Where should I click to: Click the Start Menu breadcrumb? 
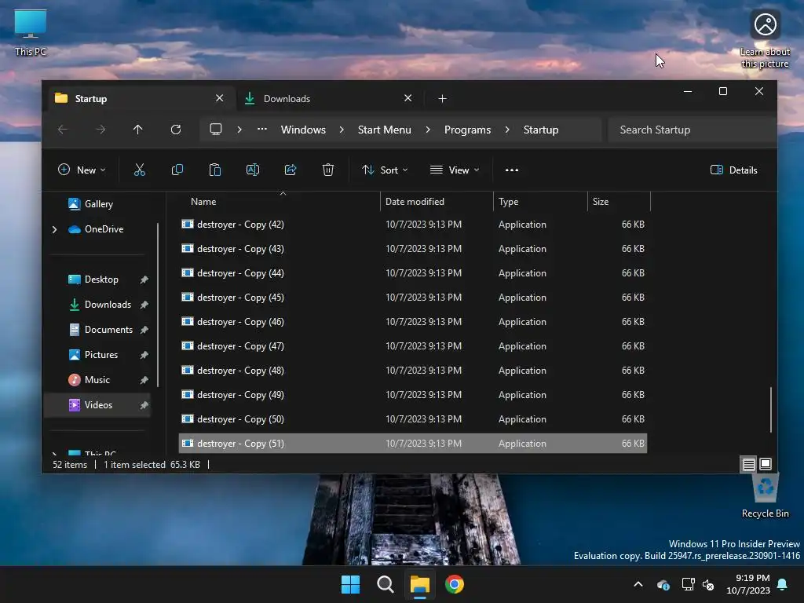coord(385,130)
